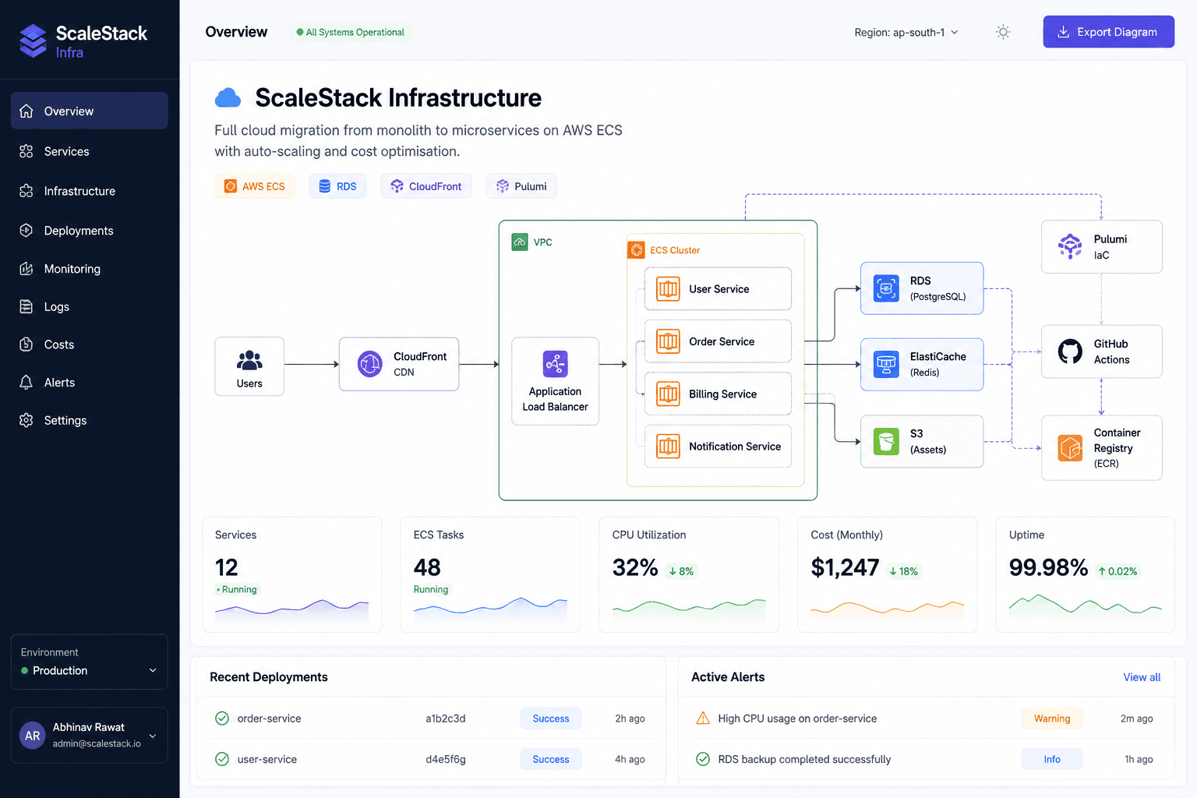Image resolution: width=1197 pixels, height=798 pixels.
Task: Click the ScaleStack Infra logo icon
Action: pyautogui.click(x=33, y=41)
